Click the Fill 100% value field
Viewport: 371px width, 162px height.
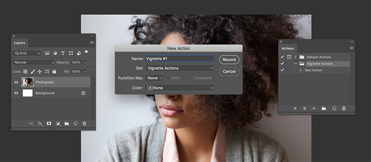tap(76, 71)
